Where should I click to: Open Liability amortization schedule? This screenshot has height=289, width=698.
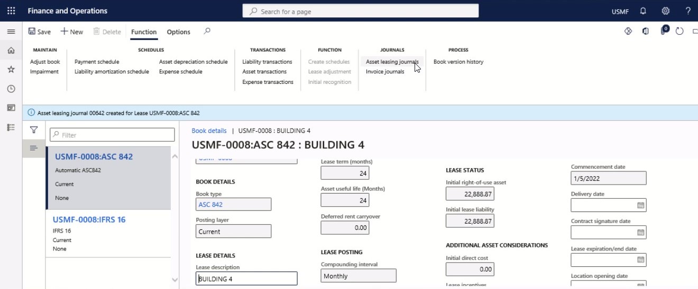tap(112, 72)
